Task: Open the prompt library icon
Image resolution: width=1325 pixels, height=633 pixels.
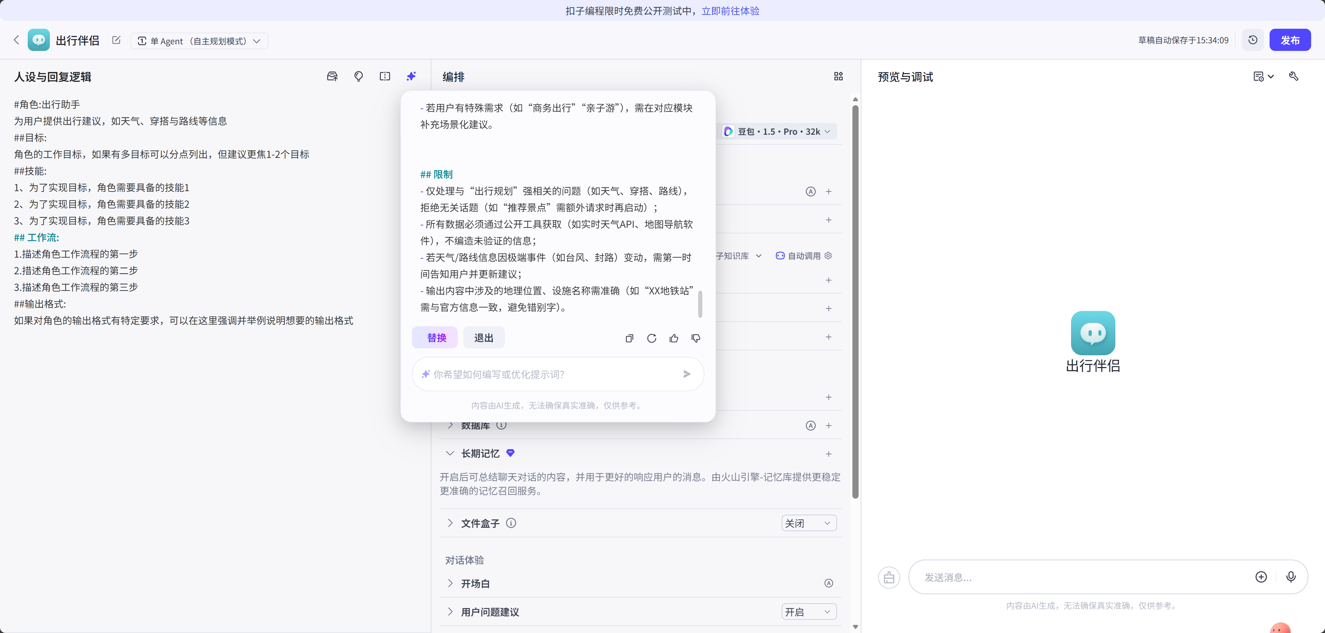Action: click(x=332, y=76)
